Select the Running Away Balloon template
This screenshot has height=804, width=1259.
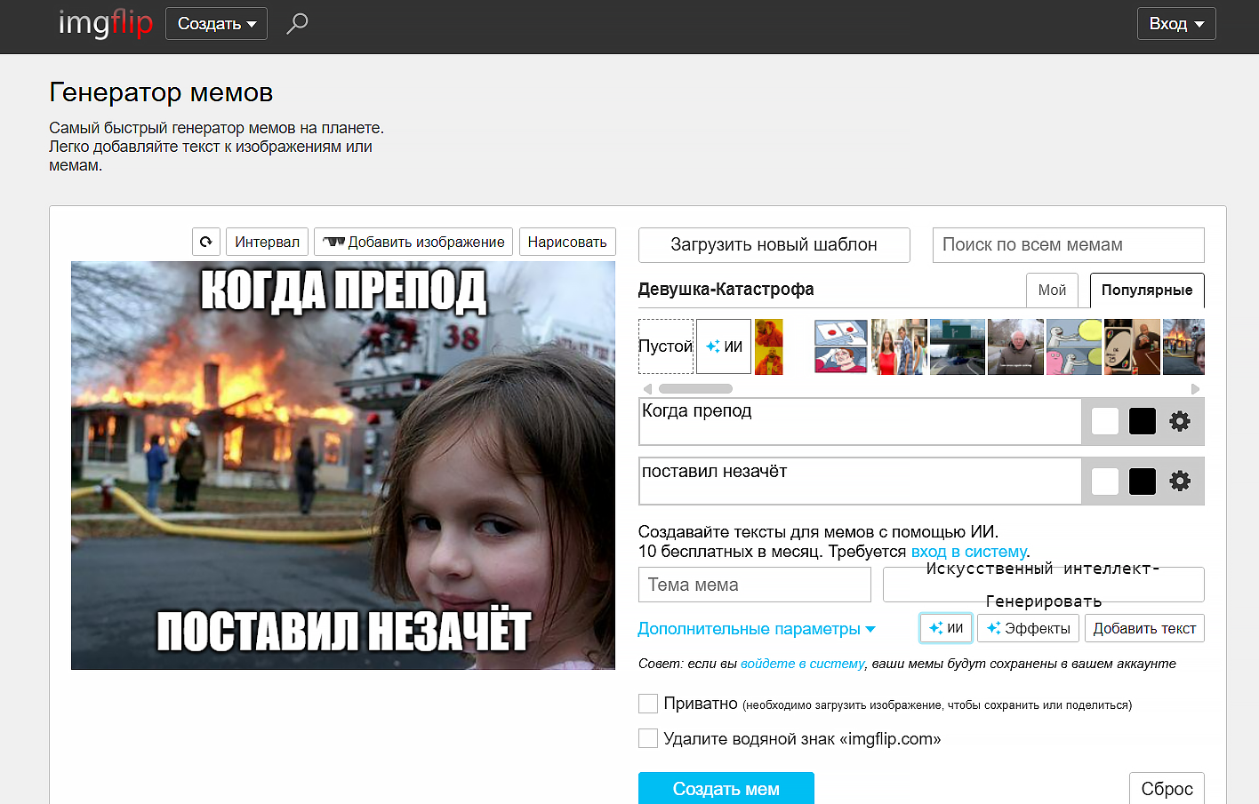[1074, 346]
